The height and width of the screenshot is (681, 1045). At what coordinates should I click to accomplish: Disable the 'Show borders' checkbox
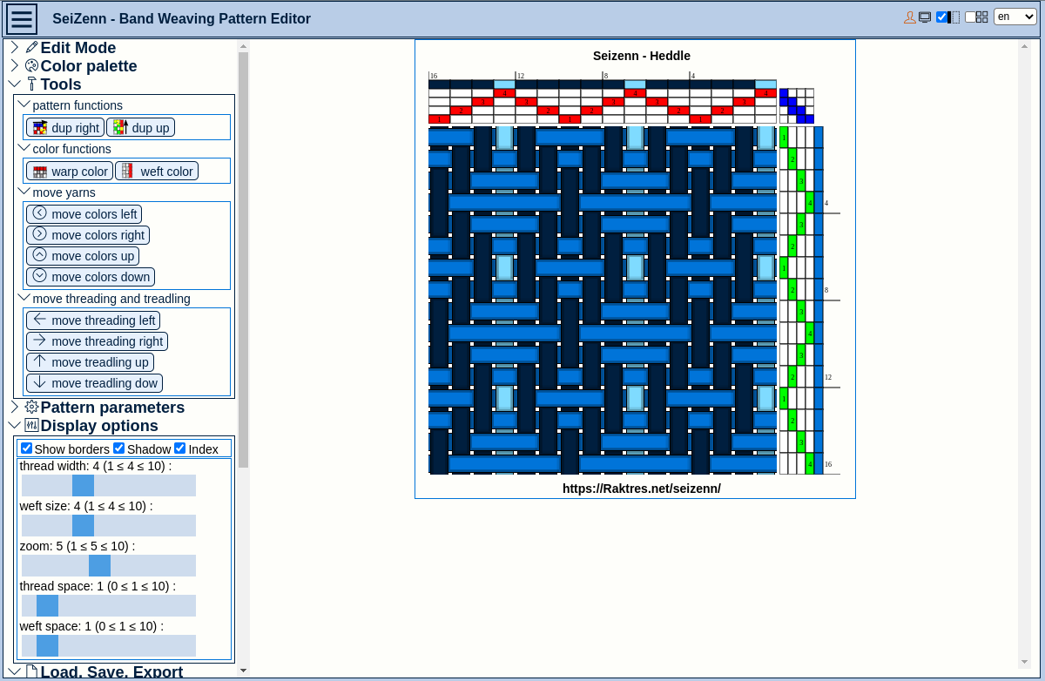[26, 448]
